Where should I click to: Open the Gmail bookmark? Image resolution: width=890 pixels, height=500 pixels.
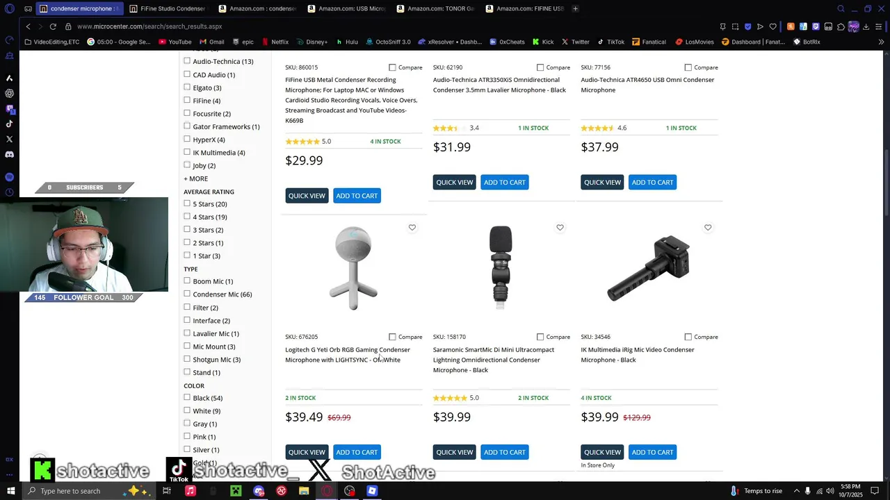(x=211, y=42)
